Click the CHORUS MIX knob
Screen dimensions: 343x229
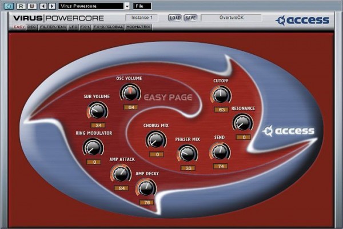pos(156,139)
